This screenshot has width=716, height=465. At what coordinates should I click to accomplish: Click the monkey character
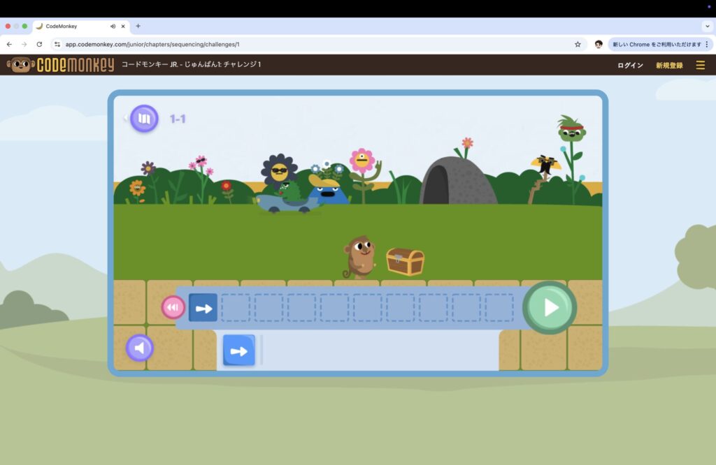coord(359,257)
